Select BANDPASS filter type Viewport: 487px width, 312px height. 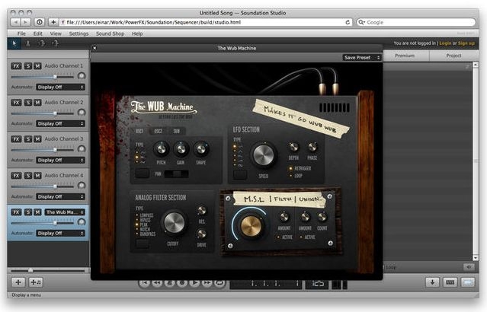click(x=146, y=234)
